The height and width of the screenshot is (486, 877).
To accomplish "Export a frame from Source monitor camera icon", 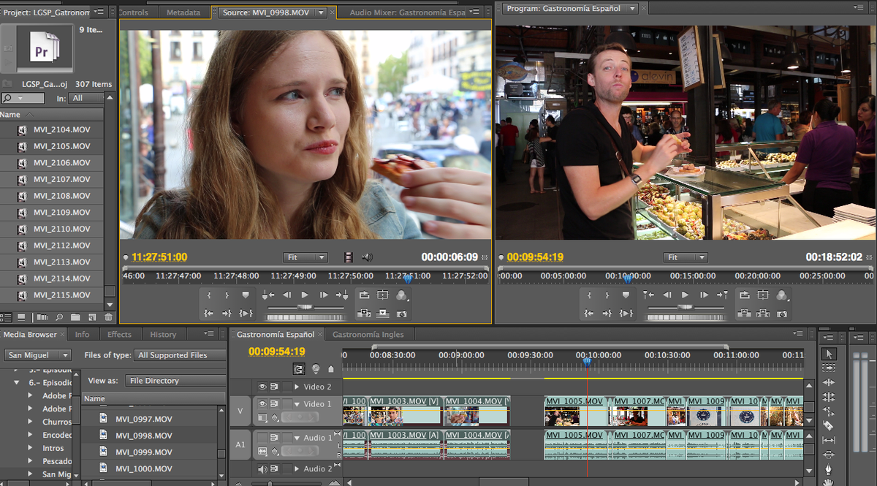I will tap(401, 314).
